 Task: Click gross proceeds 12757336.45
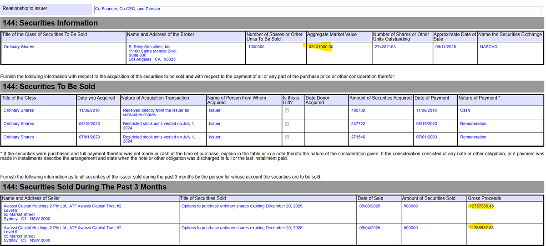point(481,206)
